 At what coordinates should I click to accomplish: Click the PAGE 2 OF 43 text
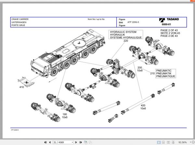pyautogui.click(x=169, y=30)
